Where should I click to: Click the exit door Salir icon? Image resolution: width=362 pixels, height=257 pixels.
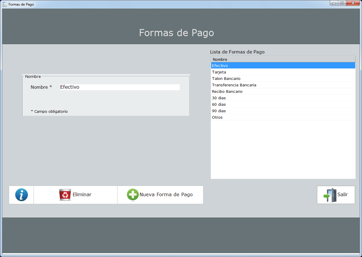pos(330,195)
